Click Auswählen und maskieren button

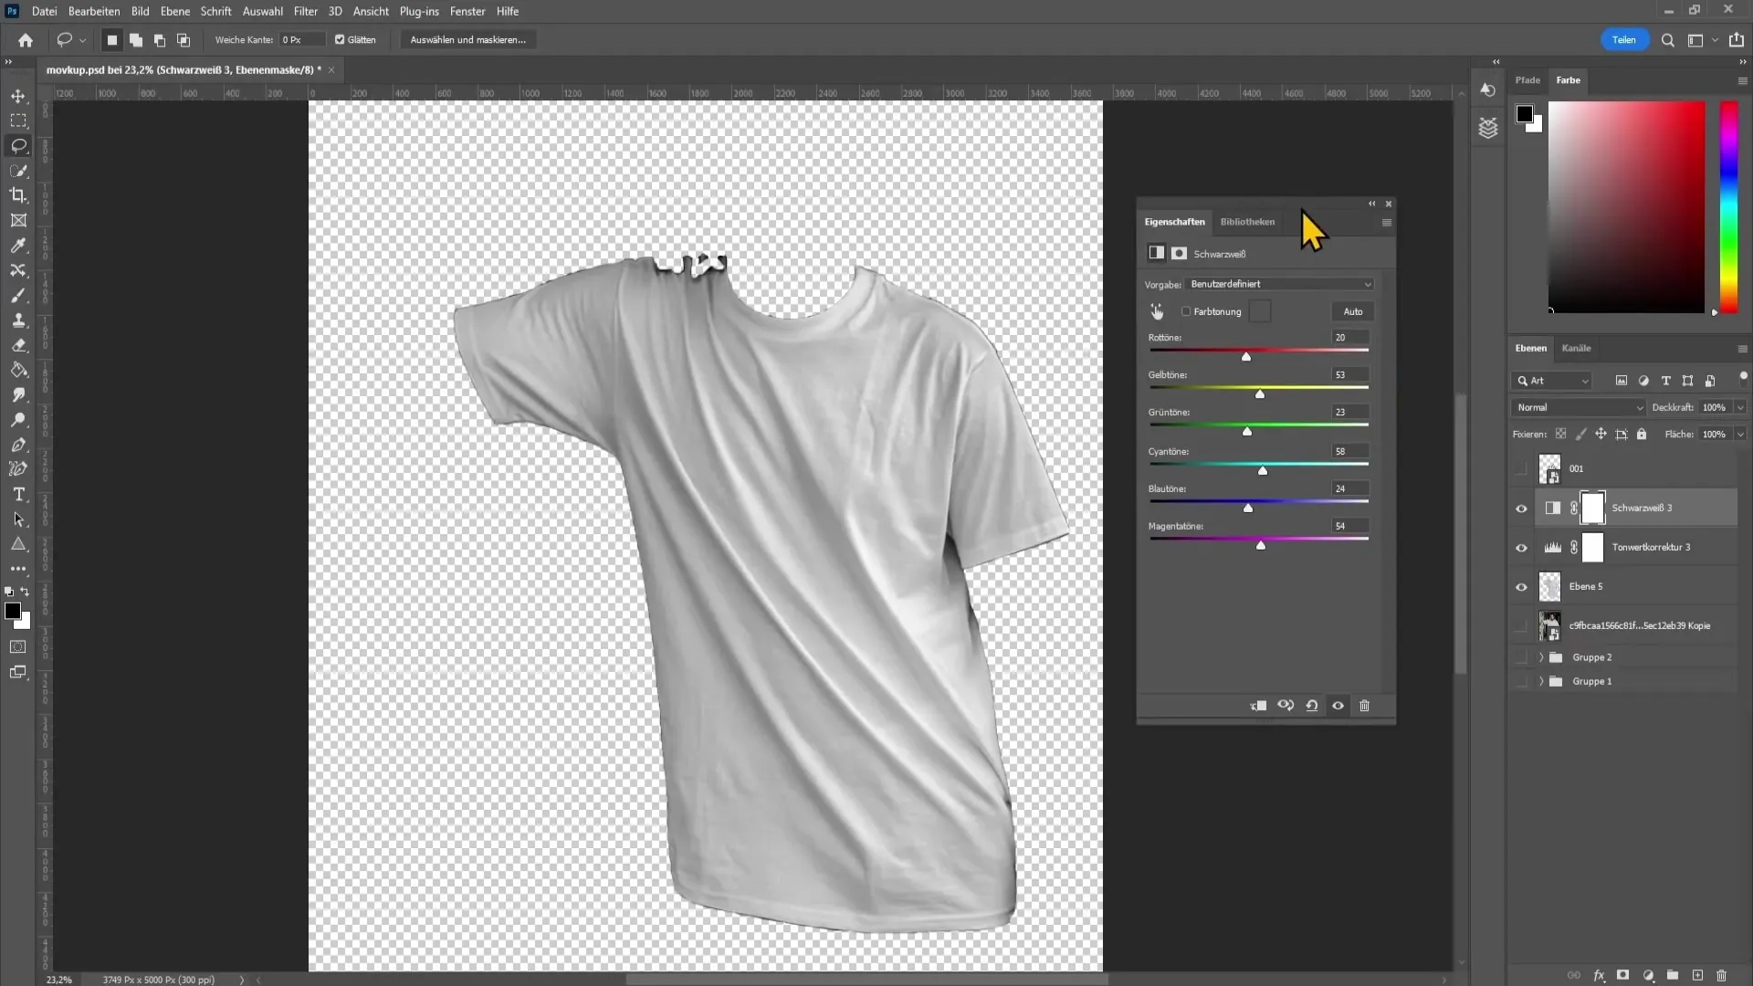click(467, 40)
